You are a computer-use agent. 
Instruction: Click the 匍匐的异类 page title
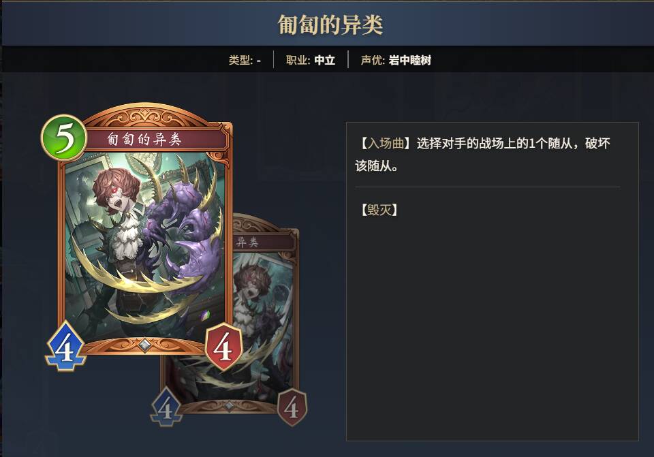tap(330, 25)
